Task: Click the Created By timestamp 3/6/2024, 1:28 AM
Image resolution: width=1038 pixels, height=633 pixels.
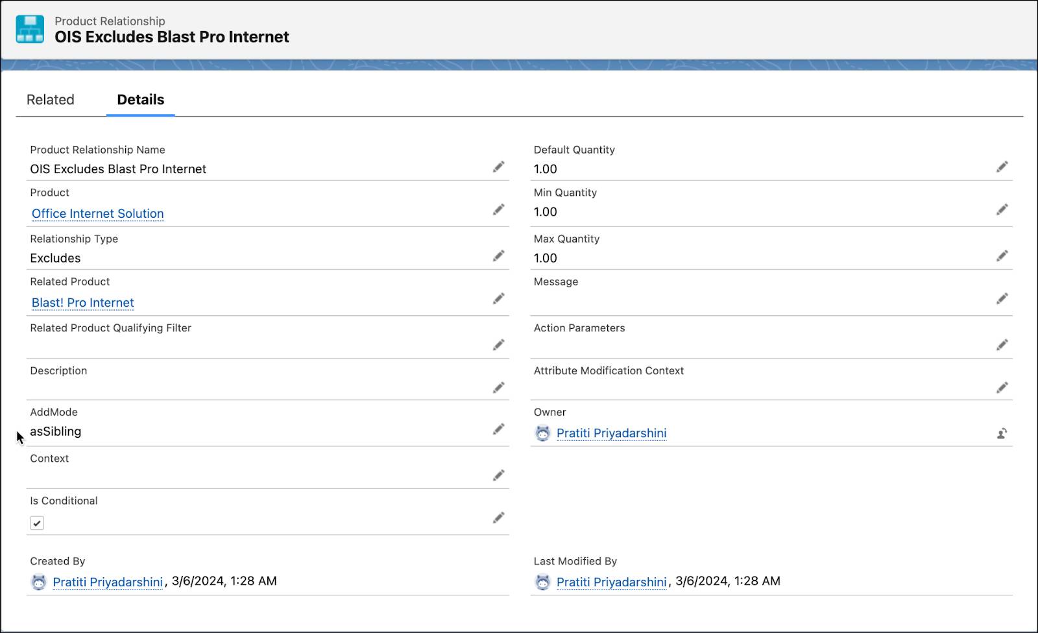Action: pyautogui.click(x=224, y=581)
